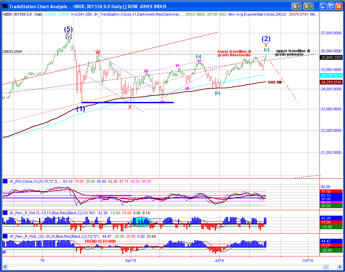Click the horizontal scrollbar thumb

click(x=326, y=267)
